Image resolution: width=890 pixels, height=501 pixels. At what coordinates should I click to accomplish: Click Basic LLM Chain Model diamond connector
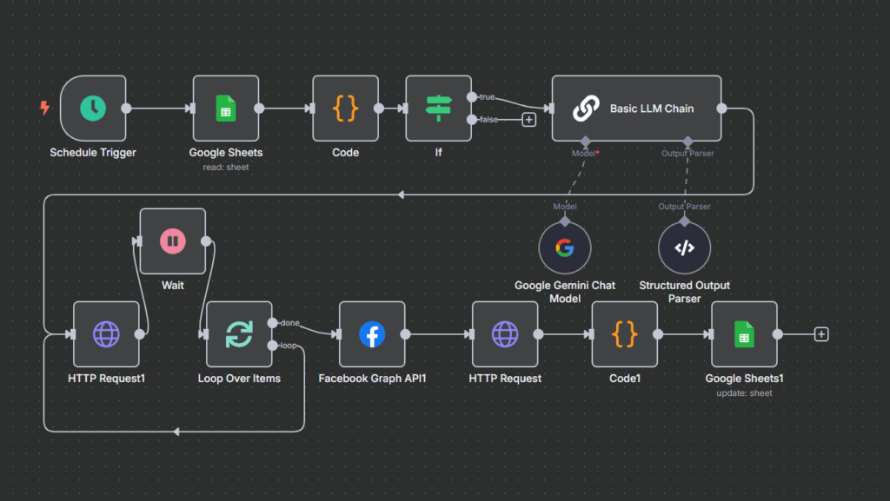click(585, 142)
